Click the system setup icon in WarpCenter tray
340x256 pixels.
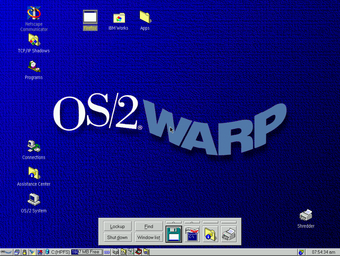point(131,252)
